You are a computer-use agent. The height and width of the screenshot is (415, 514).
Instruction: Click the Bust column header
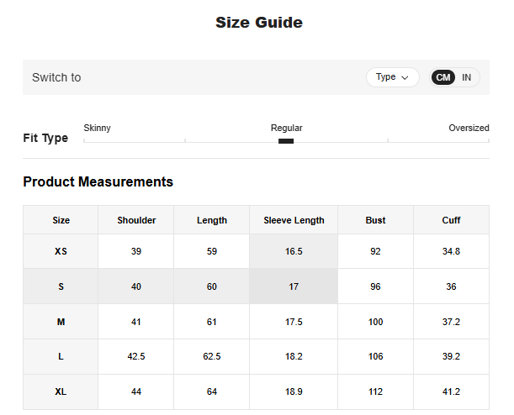coord(375,220)
